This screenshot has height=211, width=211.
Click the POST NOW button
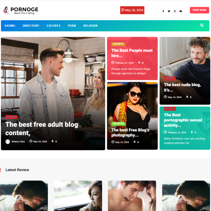pos(199,10)
